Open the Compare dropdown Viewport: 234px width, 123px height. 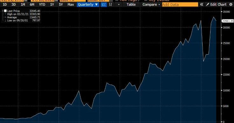coord(151,4)
